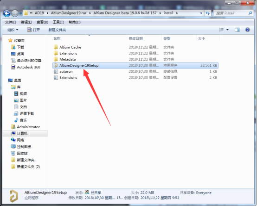
Task: Open 音乐 library
Action: [x=21, y=120]
